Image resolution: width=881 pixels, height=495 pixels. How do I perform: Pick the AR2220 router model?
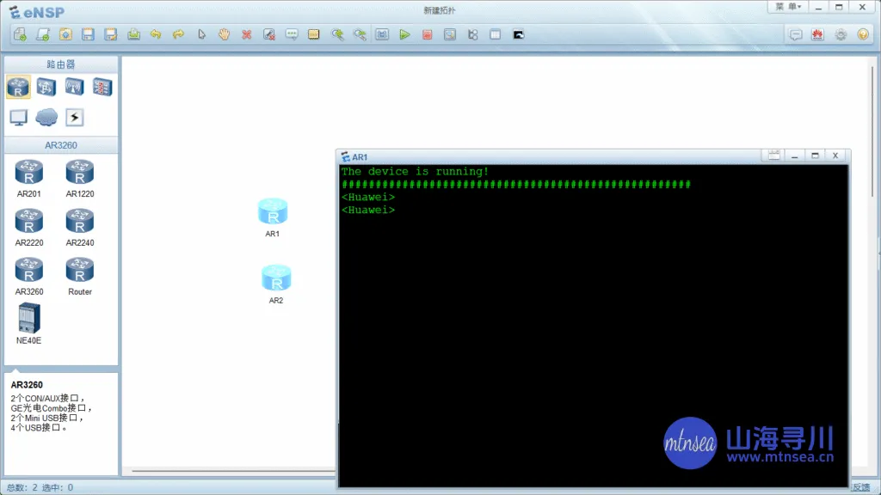[28, 228]
